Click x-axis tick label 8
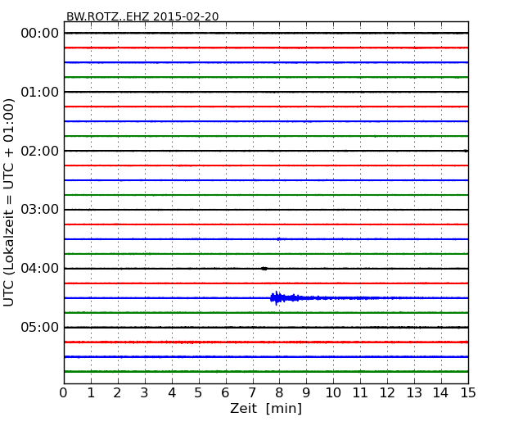 pyautogui.click(x=279, y=393)
